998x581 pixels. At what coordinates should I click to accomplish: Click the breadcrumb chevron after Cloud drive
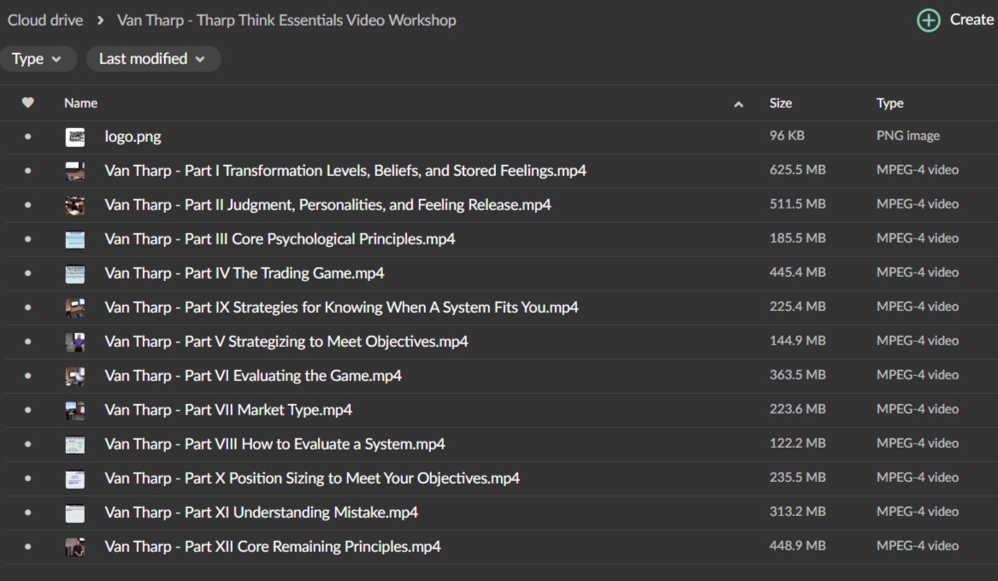click(101, 21)
